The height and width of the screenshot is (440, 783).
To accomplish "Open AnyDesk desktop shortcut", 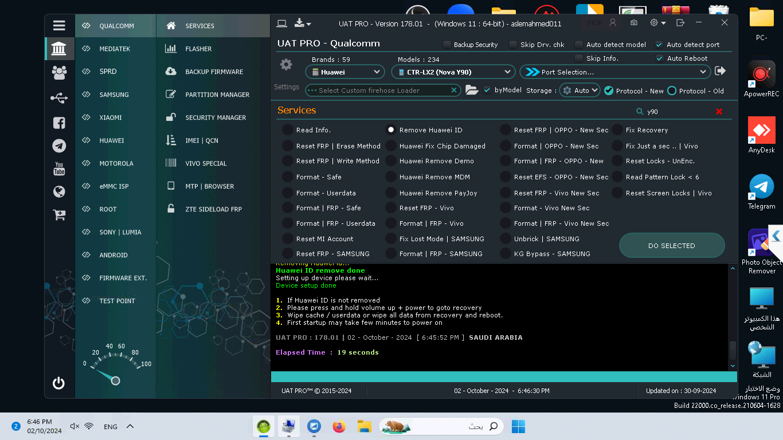I will [761, 135].
